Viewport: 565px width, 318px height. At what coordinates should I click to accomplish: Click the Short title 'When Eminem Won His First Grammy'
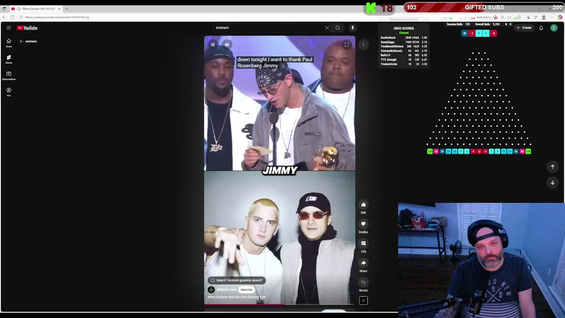tap(237, 297)
